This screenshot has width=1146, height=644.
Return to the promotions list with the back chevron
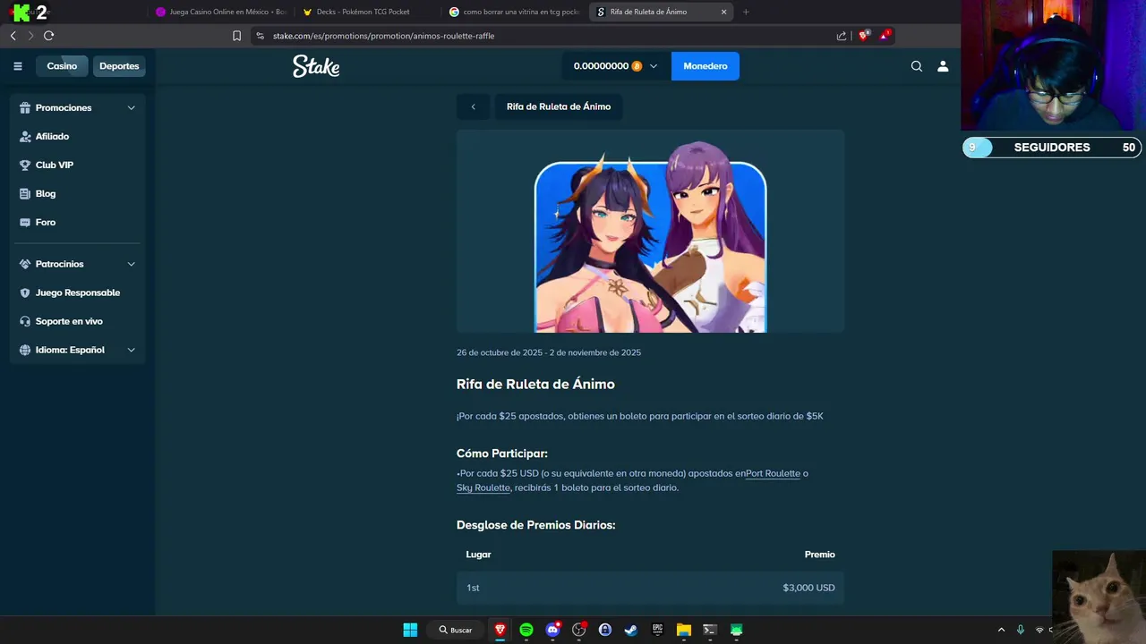pyautogui.click(x=473, y=106)
